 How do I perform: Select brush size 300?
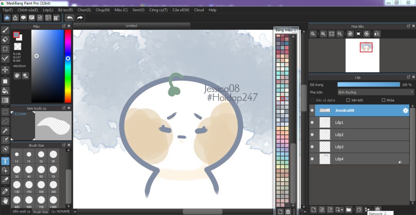pyautogui.click(x=53, y=186)
